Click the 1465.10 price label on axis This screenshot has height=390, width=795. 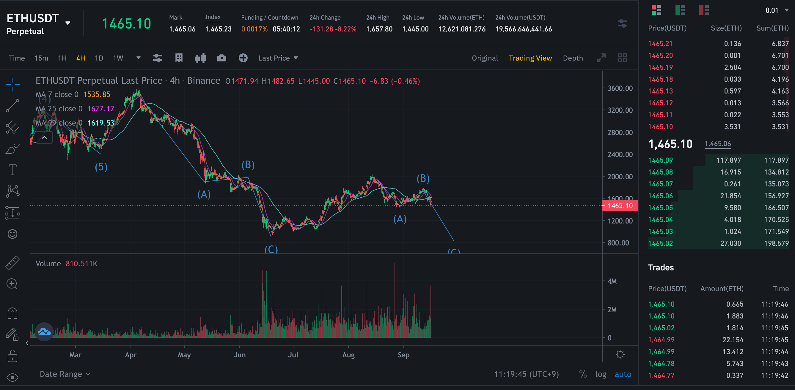(620, 205)
